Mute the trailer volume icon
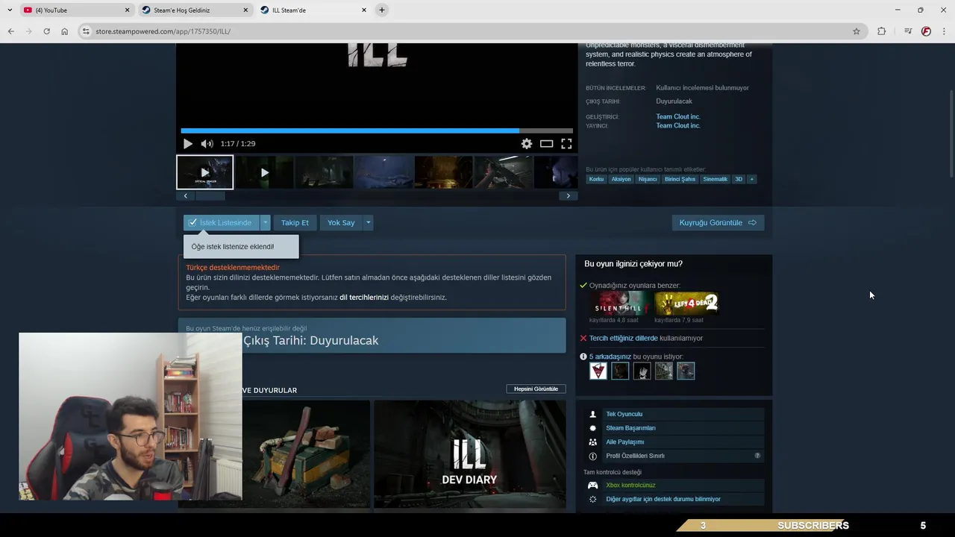The height and width of the screenshot is (537, 955). tap(207, 144)
